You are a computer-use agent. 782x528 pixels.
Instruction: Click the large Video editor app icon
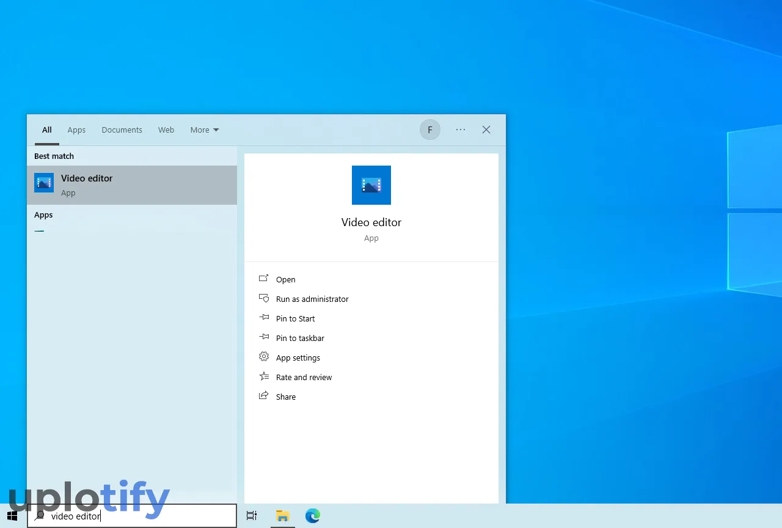[x=371, y=185]
